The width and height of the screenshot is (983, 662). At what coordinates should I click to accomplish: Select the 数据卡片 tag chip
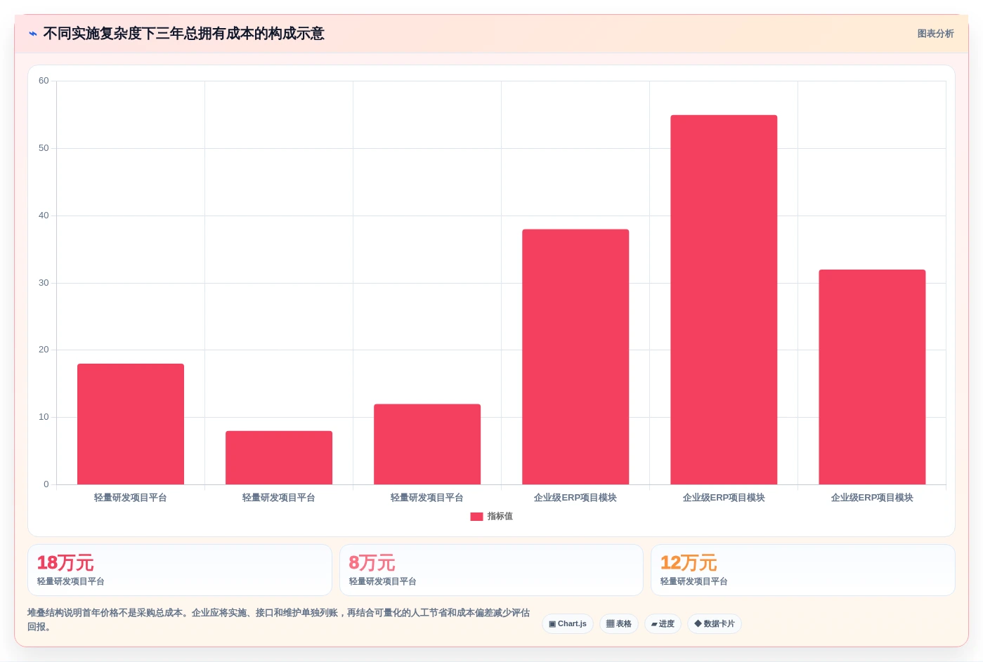tap(715, 623)
